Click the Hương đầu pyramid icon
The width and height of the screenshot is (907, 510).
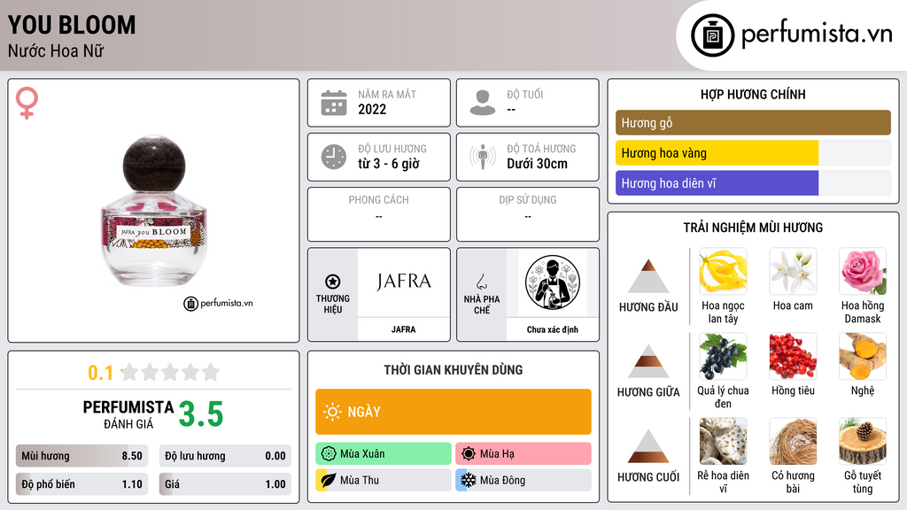(x=648, y=276)
